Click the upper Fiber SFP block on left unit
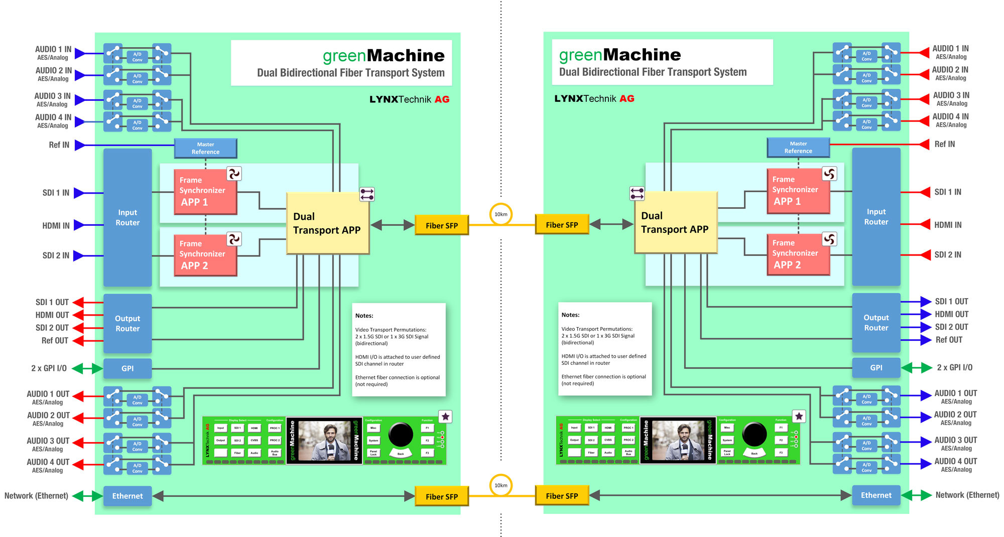This screenshot has width=1004, height=537. pyautogui.click(x=441, y=225)
